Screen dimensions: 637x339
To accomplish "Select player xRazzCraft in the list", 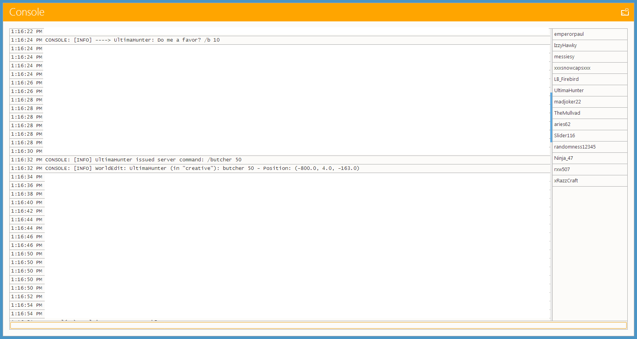I will (590, 181).
